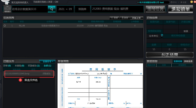Select the 识别成功(1) filter tab

(x=34, y=66)
